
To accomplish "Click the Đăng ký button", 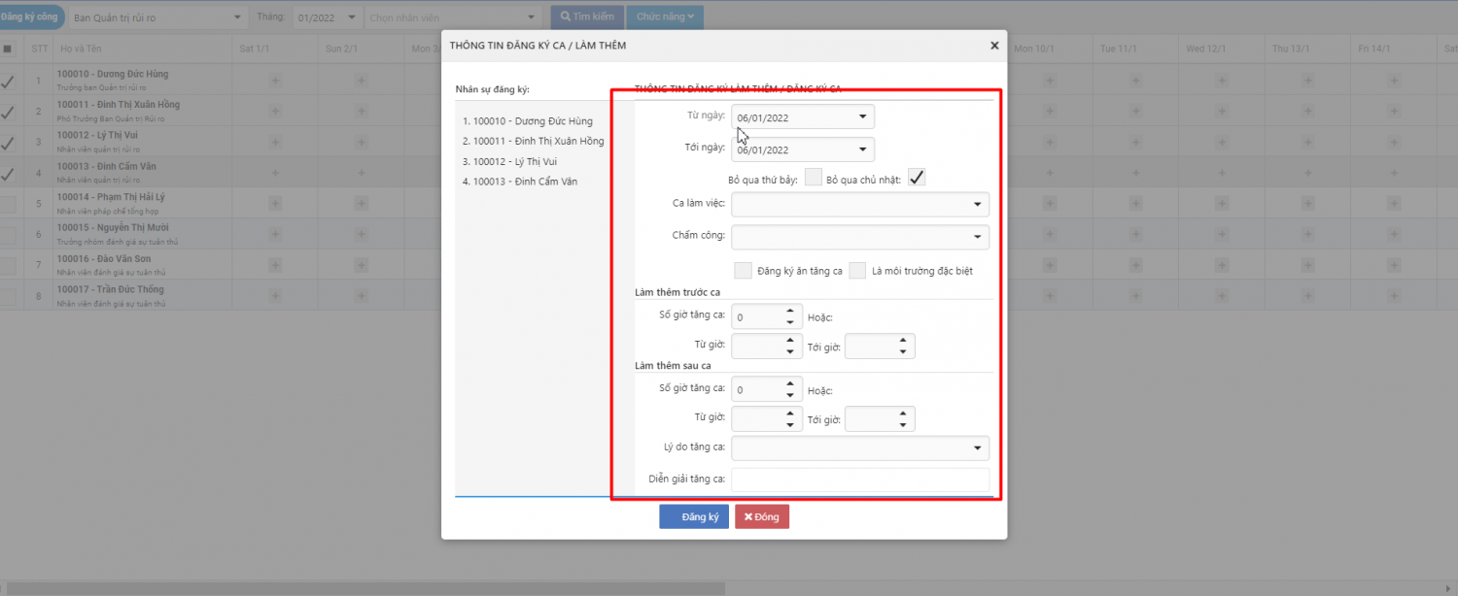I will click(694, 516).
